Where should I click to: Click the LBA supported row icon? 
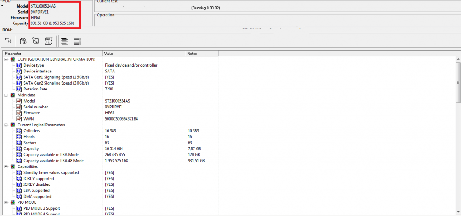click(19, 190)
